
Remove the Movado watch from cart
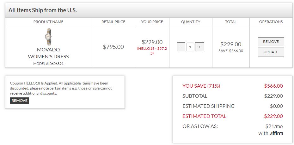point(271,42)
